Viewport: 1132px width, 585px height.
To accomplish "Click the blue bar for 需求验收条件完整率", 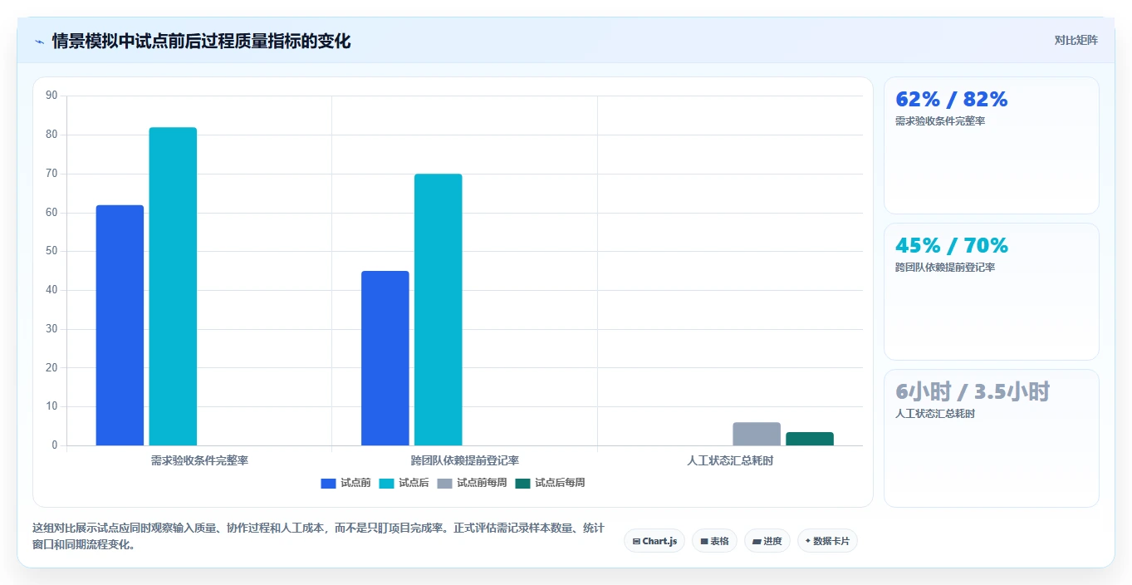I will click(120, 326).
